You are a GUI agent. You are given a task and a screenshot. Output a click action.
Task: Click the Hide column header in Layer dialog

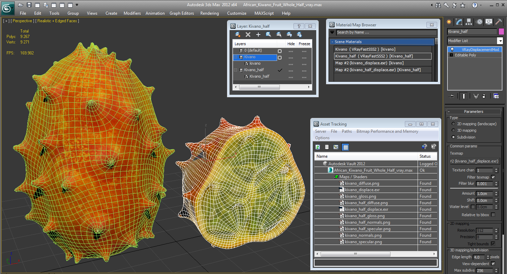(x=291, y=44)
